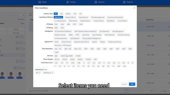Go to next page in background list
Image resolution: width=170 pixels, height=95 pixels.
pyautogui.click(x=156, y=91)
